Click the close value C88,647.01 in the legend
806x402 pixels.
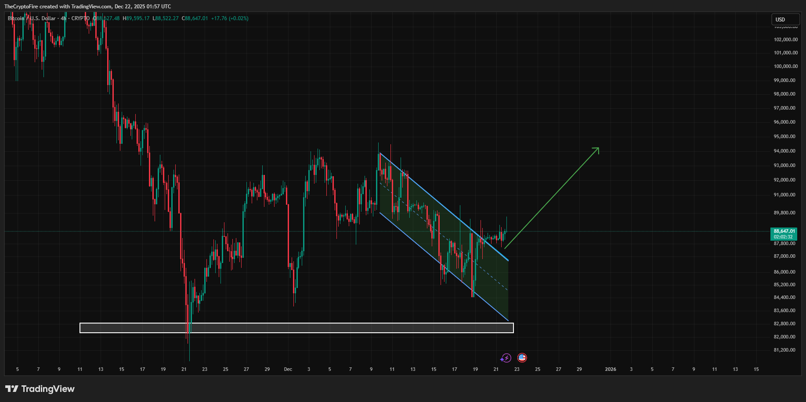click(195, 18)
